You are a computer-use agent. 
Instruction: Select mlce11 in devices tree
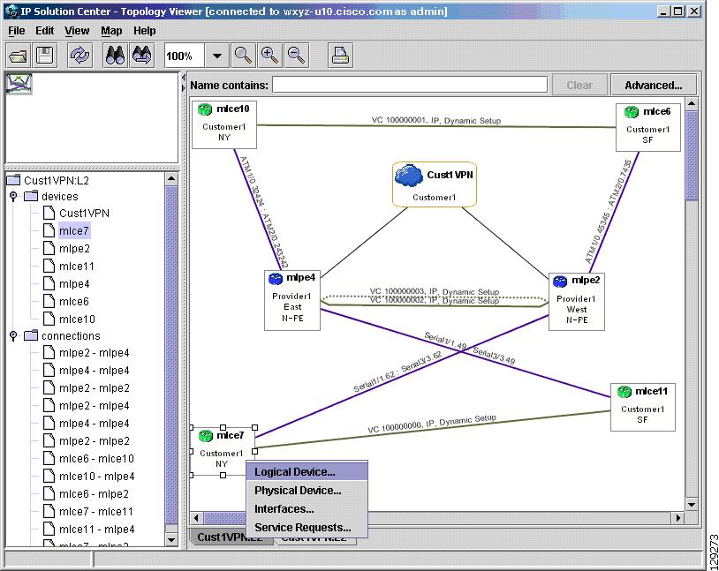(x=77, y=267)
